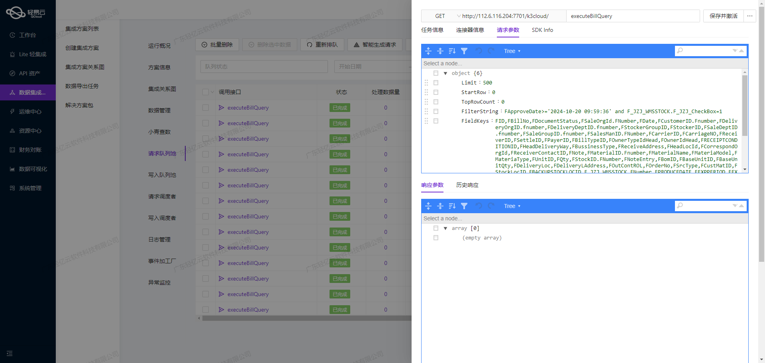Image resolution: width=765 pixels, height=363 pixels.
Task: Open the 工作台 sidebar icon
Action: (x=12, y=35)
